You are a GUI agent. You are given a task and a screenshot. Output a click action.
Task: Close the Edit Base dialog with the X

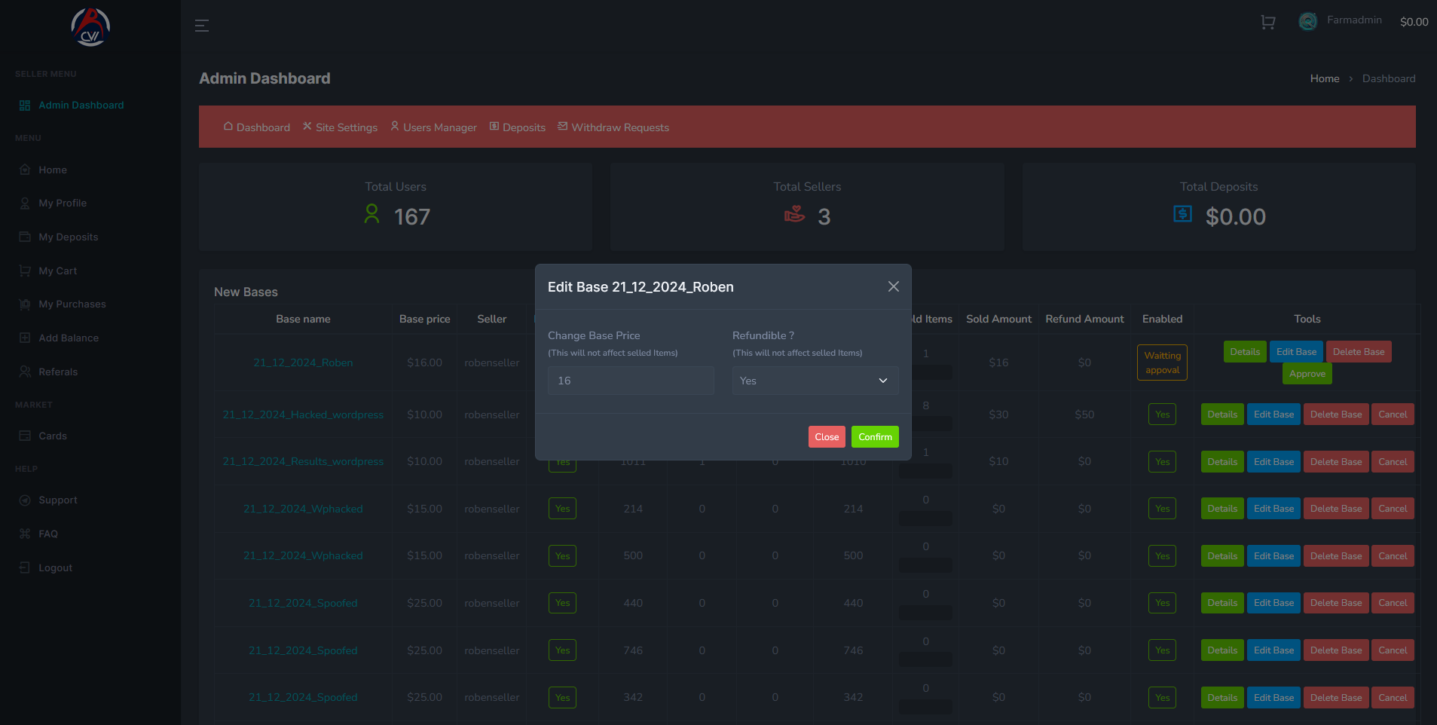coord(893,286)
